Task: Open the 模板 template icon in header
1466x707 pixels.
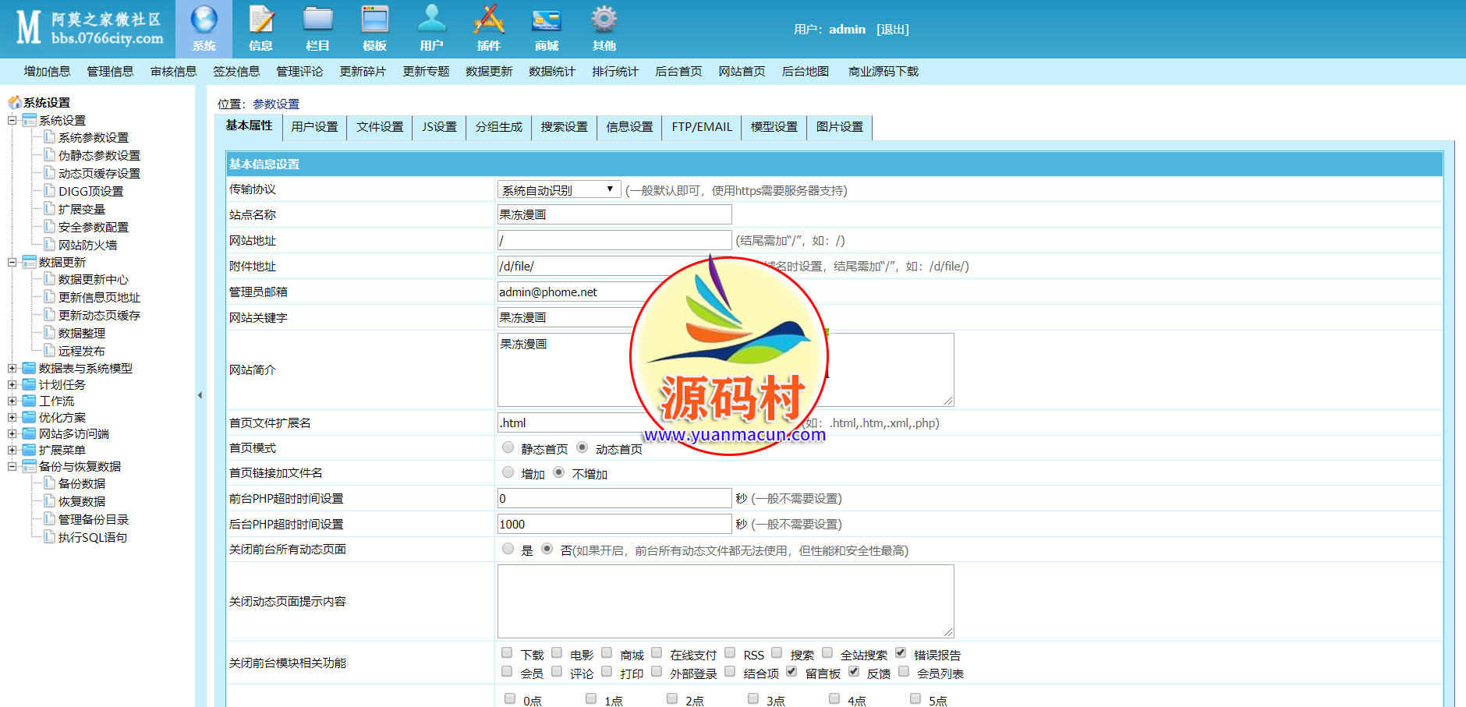Action: click(x=374, y=20)
